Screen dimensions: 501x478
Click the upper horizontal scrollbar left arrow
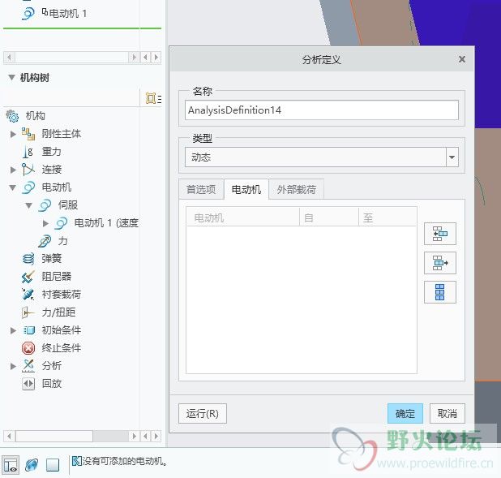tap(9, 58)
